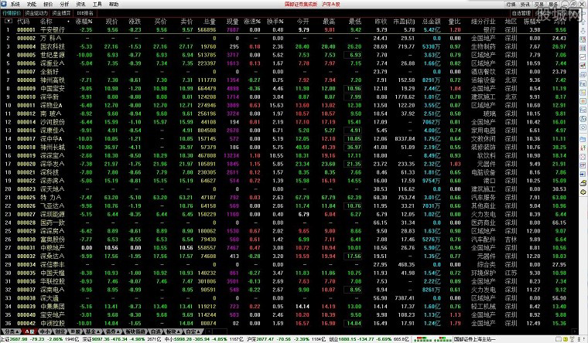
Task: Select stock row 000014 沙河股份
Action: (285, 122)
